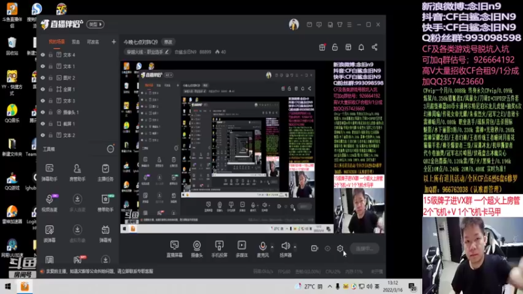The height and width of the screenshot is (294, 523).
Task: Collapse the 工具箱 toolbox section
Action: (x=110, y=149)
